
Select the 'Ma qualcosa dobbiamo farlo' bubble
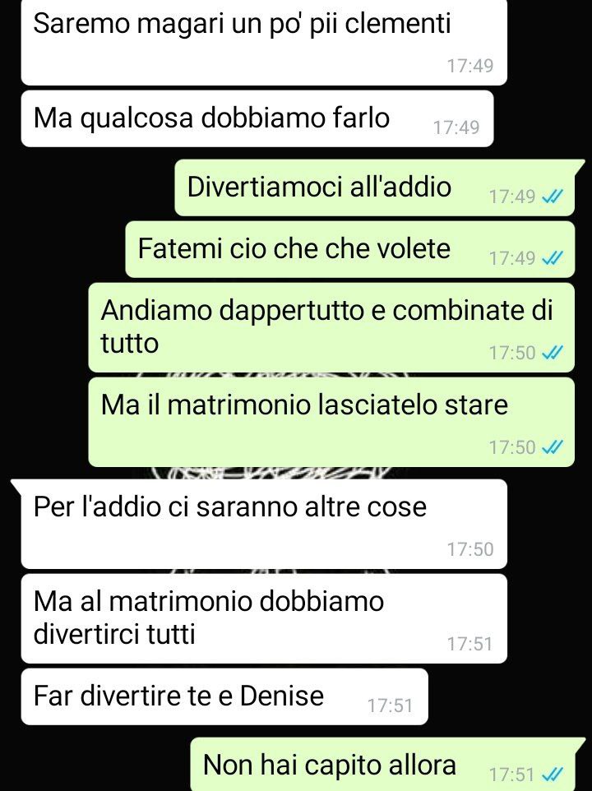257,118
